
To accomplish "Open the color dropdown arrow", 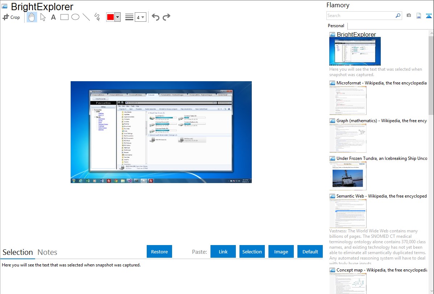I will [118, 17].
